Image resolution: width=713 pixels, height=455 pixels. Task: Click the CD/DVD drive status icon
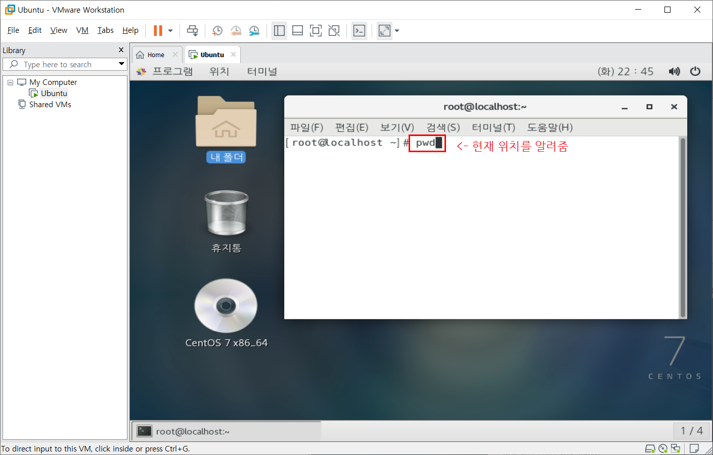pyautogui.click(x=663, y=448)
